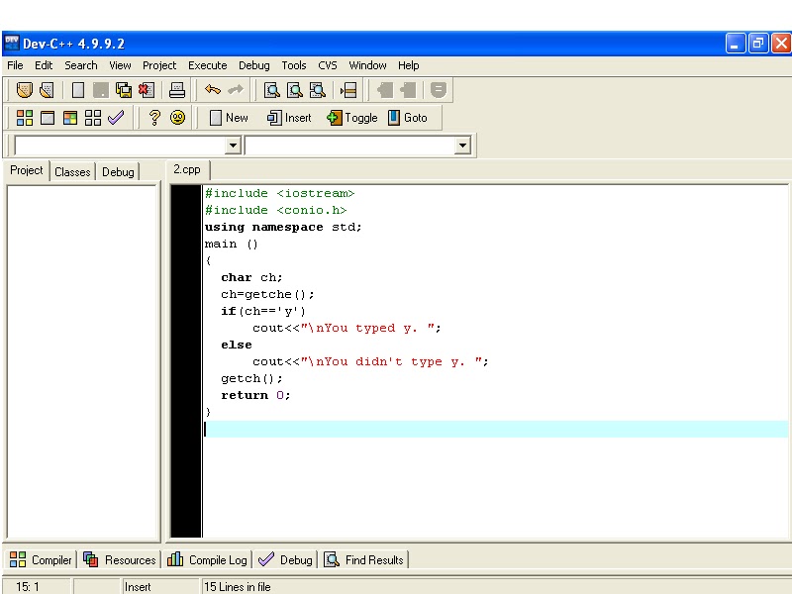Click the greyed Save icon
Image resolution: width=792 pixels, height=594 pixels.
tap(101, 90)
